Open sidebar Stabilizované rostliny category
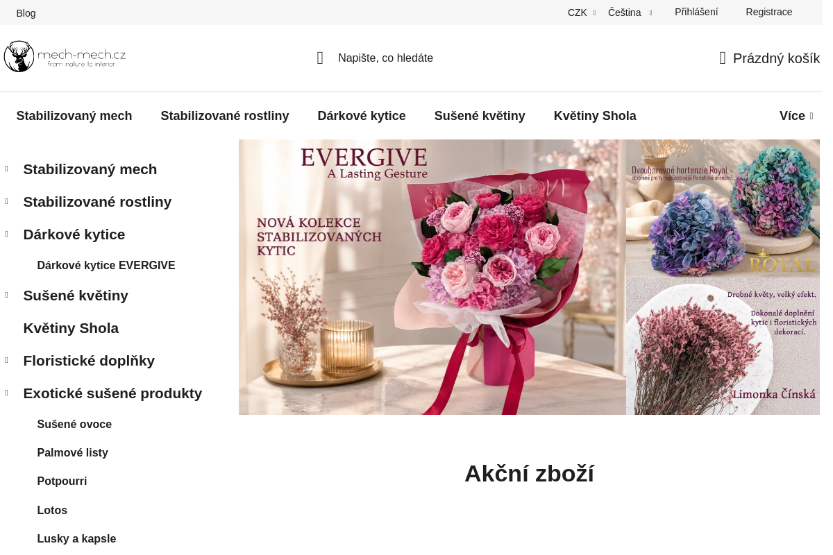The height and width of the screenshot is (555, 833). point(97,202)
